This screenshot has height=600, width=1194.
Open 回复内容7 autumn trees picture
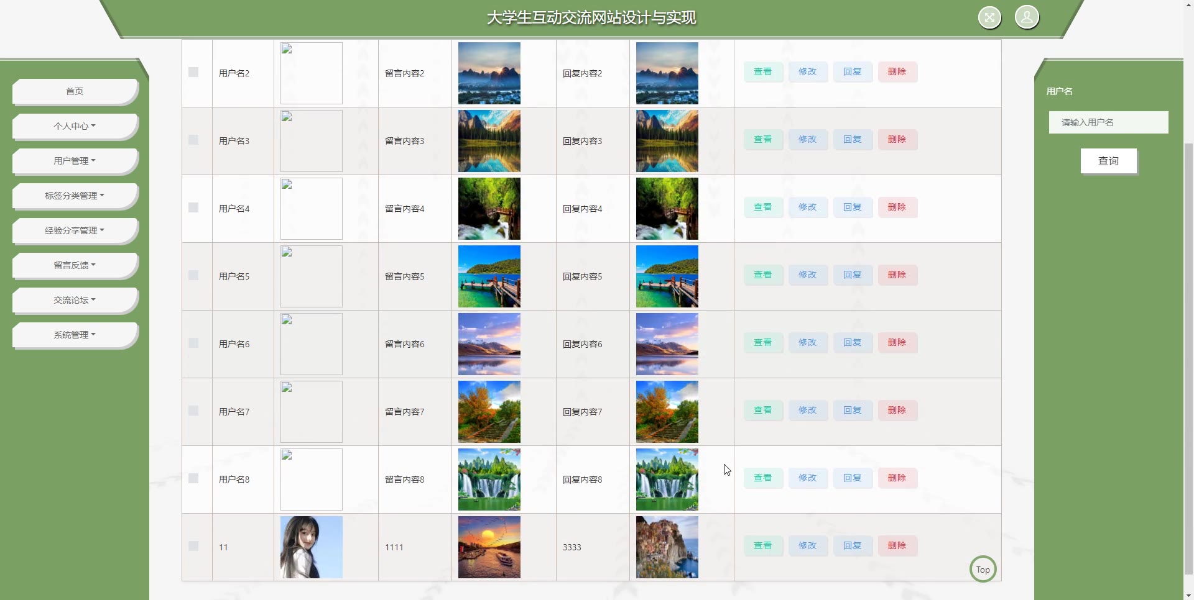coord(667,412)
